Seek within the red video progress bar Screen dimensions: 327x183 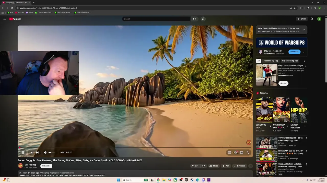pyautogui.click(x=135, y=147)
